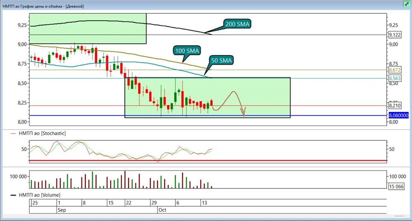Click date label 1 on time axis
Image resolution: width=412 pixels, height=221 pixels.
59,202
